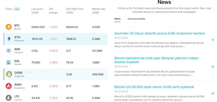Viewport: 217px width, 102px height.
Task: Click Dogecoin high price 0.08
Action: [69, 74]
